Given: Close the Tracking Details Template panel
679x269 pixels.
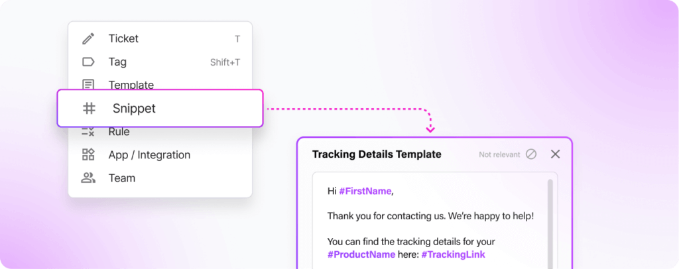Looking at the screenshot, I should tap(556, 154).
